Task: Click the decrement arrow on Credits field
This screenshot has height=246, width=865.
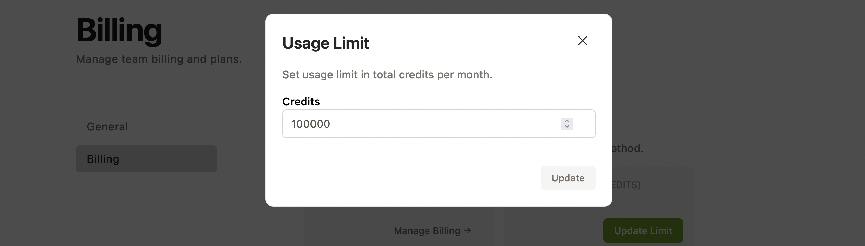Action: pos(567,127)
